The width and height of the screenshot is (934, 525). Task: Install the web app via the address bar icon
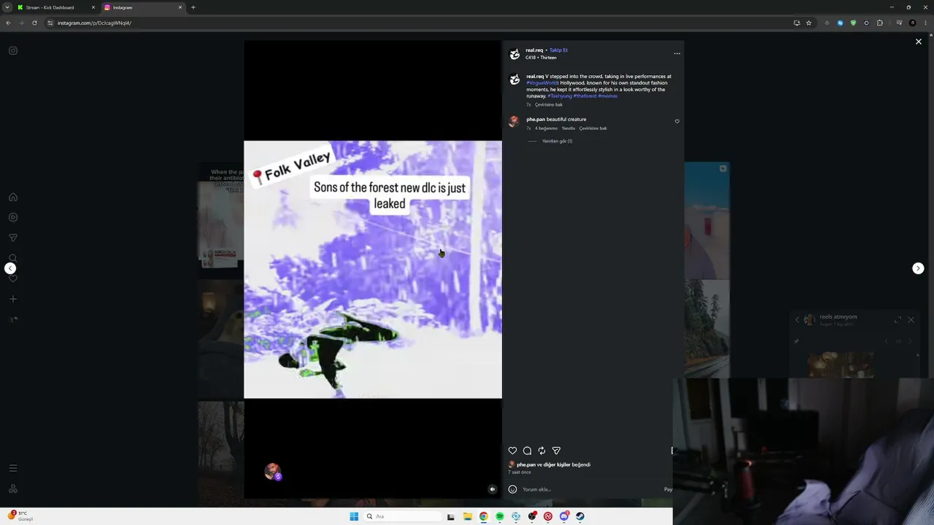point(797,23)
